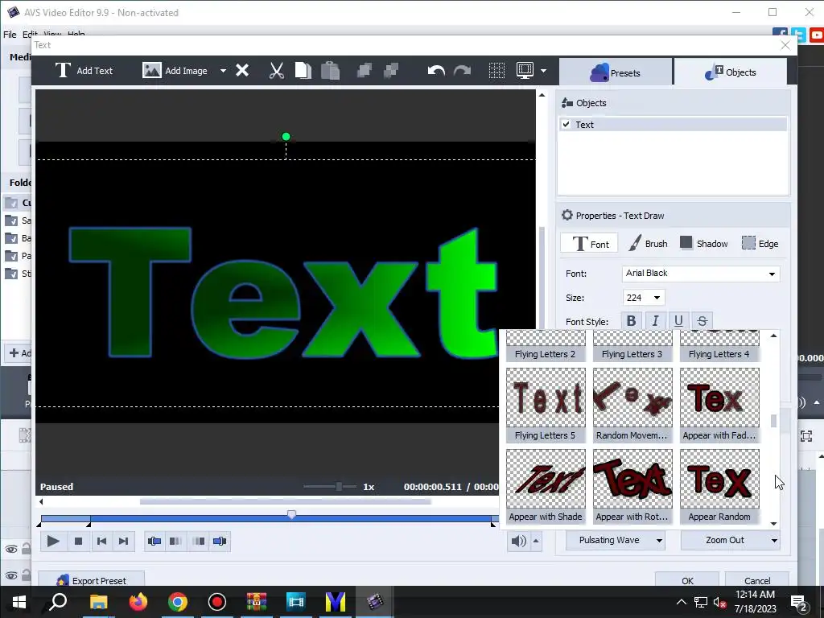
Task: Select Appear with Fade effect thumbnail
Action: coord(719,405)
